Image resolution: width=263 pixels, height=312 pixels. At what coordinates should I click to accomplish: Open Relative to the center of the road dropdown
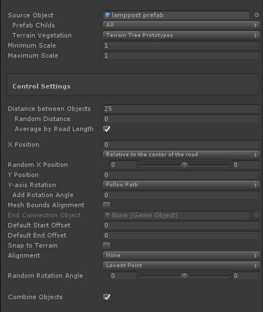pyautogui.click(x=181, y=155)
